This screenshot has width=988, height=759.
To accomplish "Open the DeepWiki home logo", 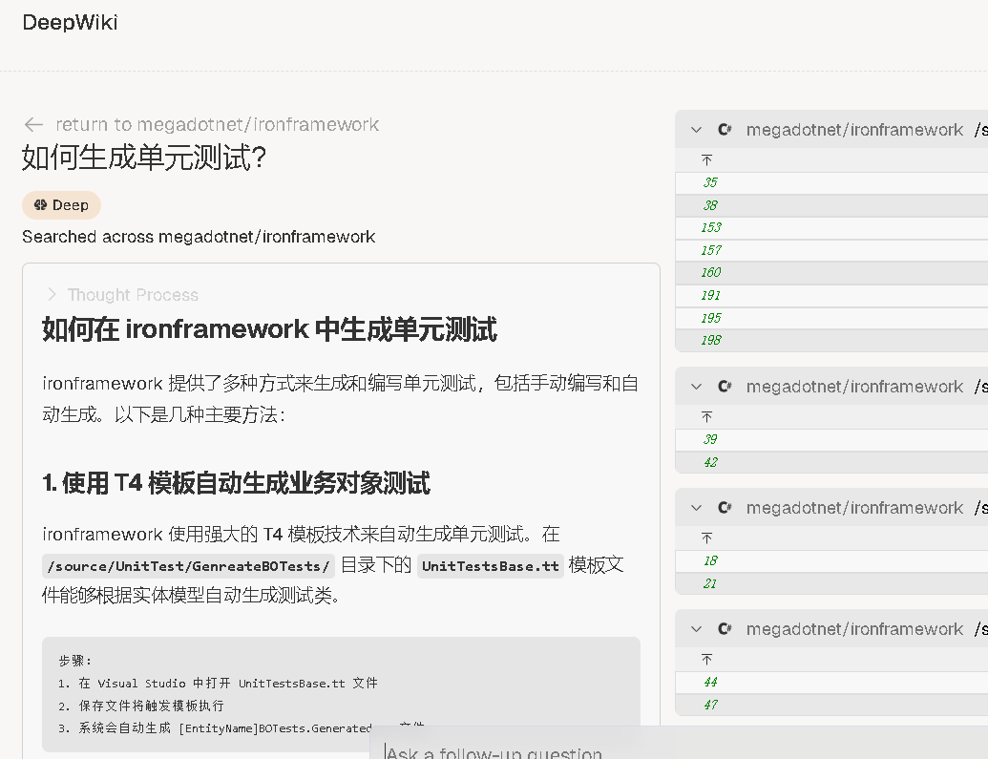I will tap(70, 23).
